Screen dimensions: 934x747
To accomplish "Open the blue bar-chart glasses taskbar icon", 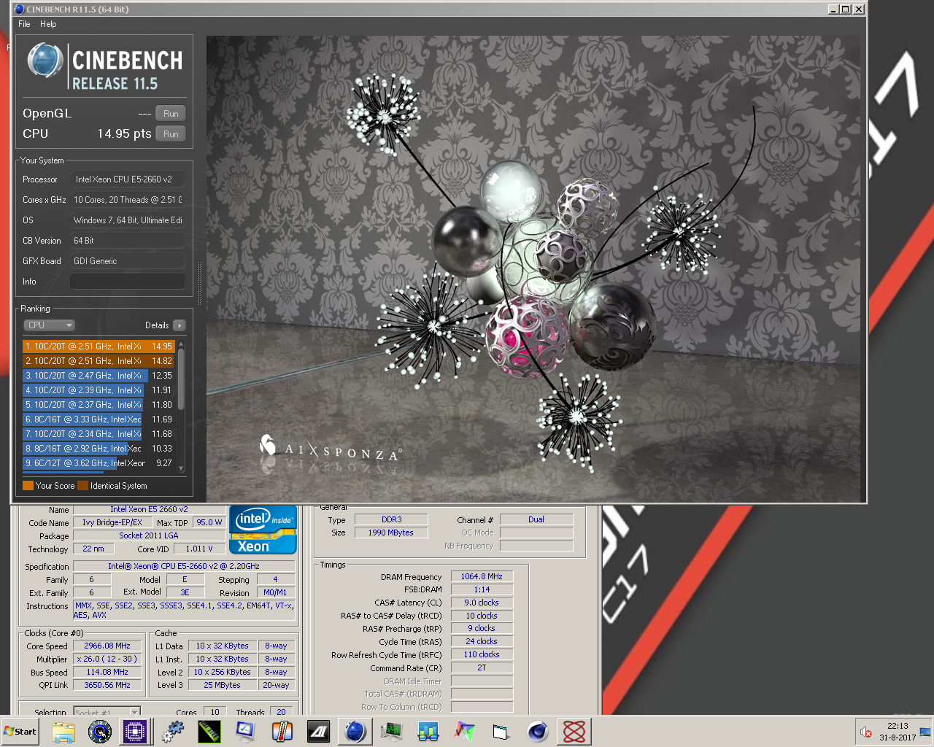I will point(428,732).
